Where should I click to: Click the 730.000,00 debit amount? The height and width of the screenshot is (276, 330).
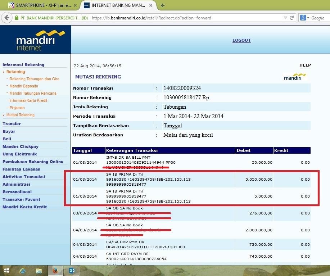pos(261,244)
